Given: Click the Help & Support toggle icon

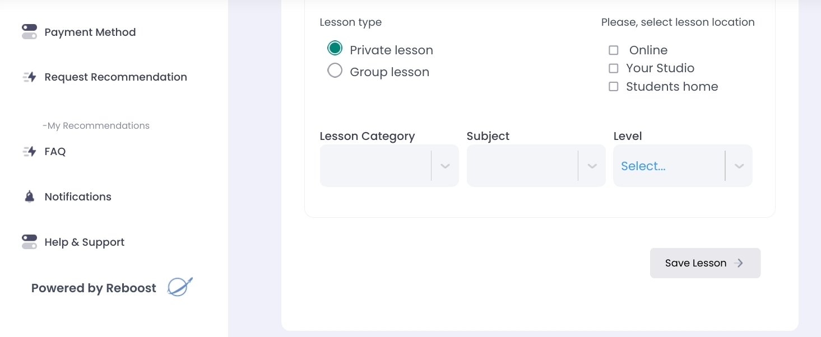Looking at the screenshot, I should (29, 242).
